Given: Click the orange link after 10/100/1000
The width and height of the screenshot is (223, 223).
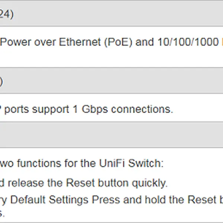Looking at the screenshot, I should tap(222, 42).
